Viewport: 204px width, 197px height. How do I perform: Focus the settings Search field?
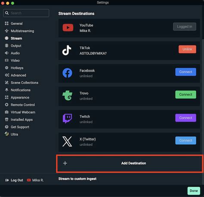click(26, 13)
